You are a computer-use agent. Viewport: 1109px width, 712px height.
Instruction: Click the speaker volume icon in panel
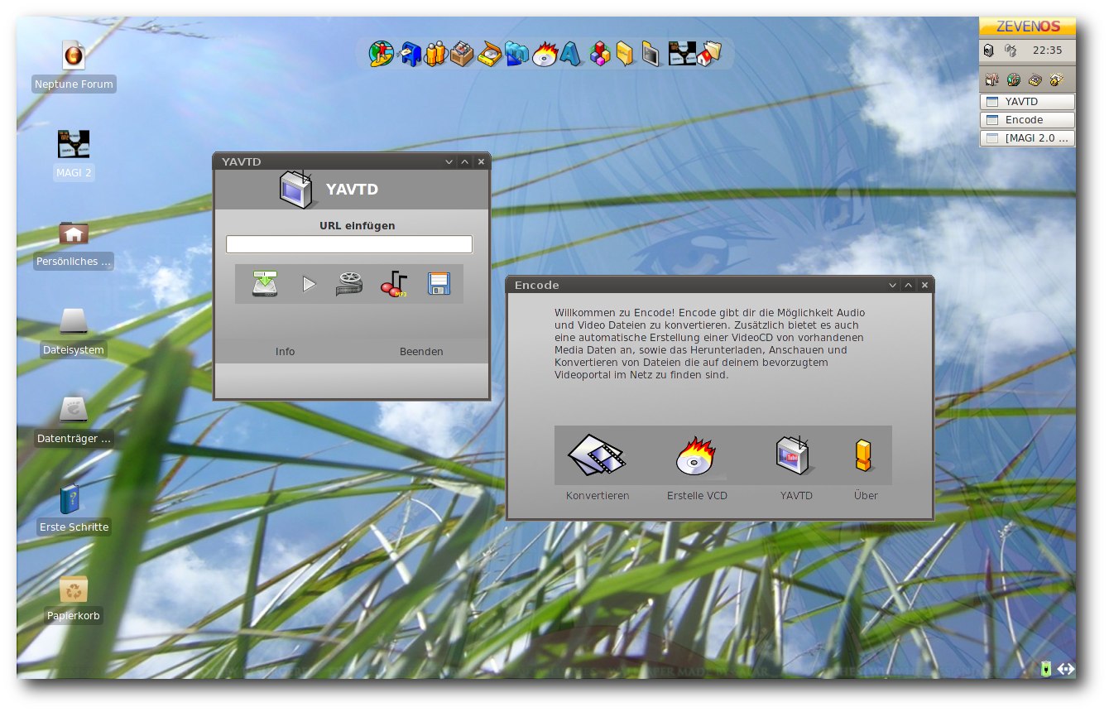click(x=988, y=51)
